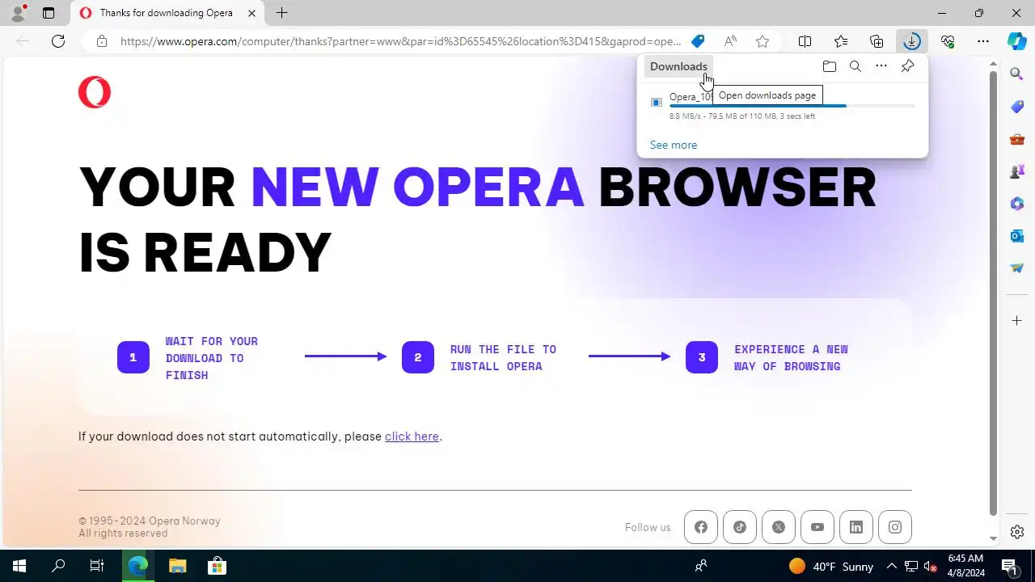
Task: Visit Opera's X page
Action: pyautogui.click(x=779, y=527)
